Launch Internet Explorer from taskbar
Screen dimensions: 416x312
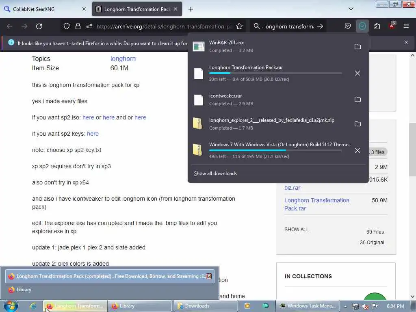click(x=33, y=306)
